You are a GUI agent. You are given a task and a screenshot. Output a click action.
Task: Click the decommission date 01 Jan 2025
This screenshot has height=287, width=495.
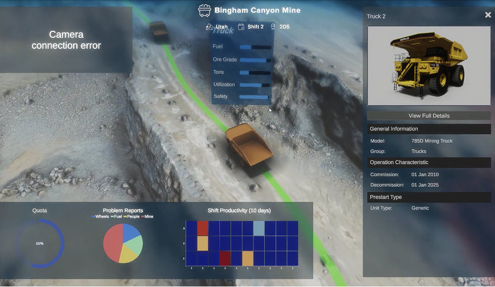(x=425, y=185)
